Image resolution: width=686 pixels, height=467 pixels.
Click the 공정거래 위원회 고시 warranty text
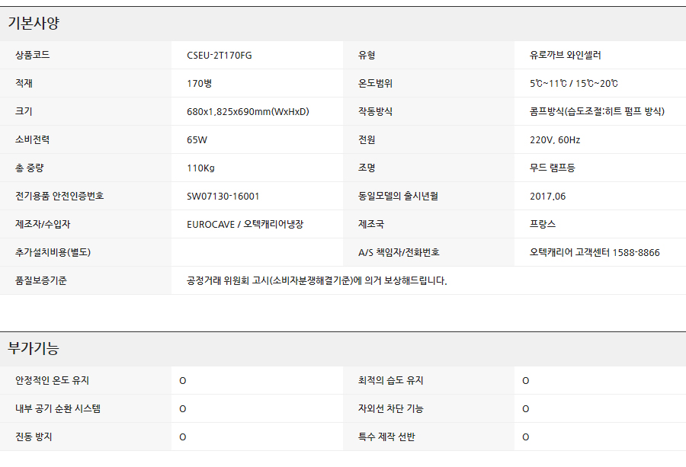pos(316,281)
